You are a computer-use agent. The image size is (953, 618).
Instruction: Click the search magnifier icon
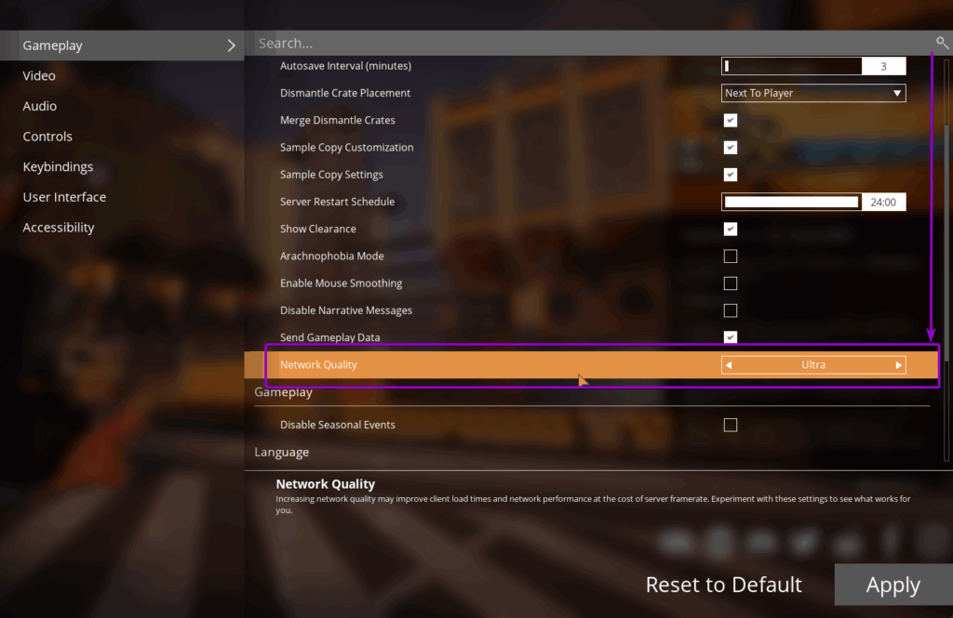(942, 43)
